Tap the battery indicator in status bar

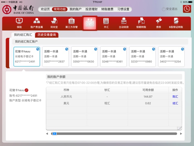click(191, 2)
